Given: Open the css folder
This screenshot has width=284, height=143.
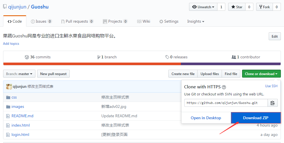Looking at the screenshot, I should 14,97.
